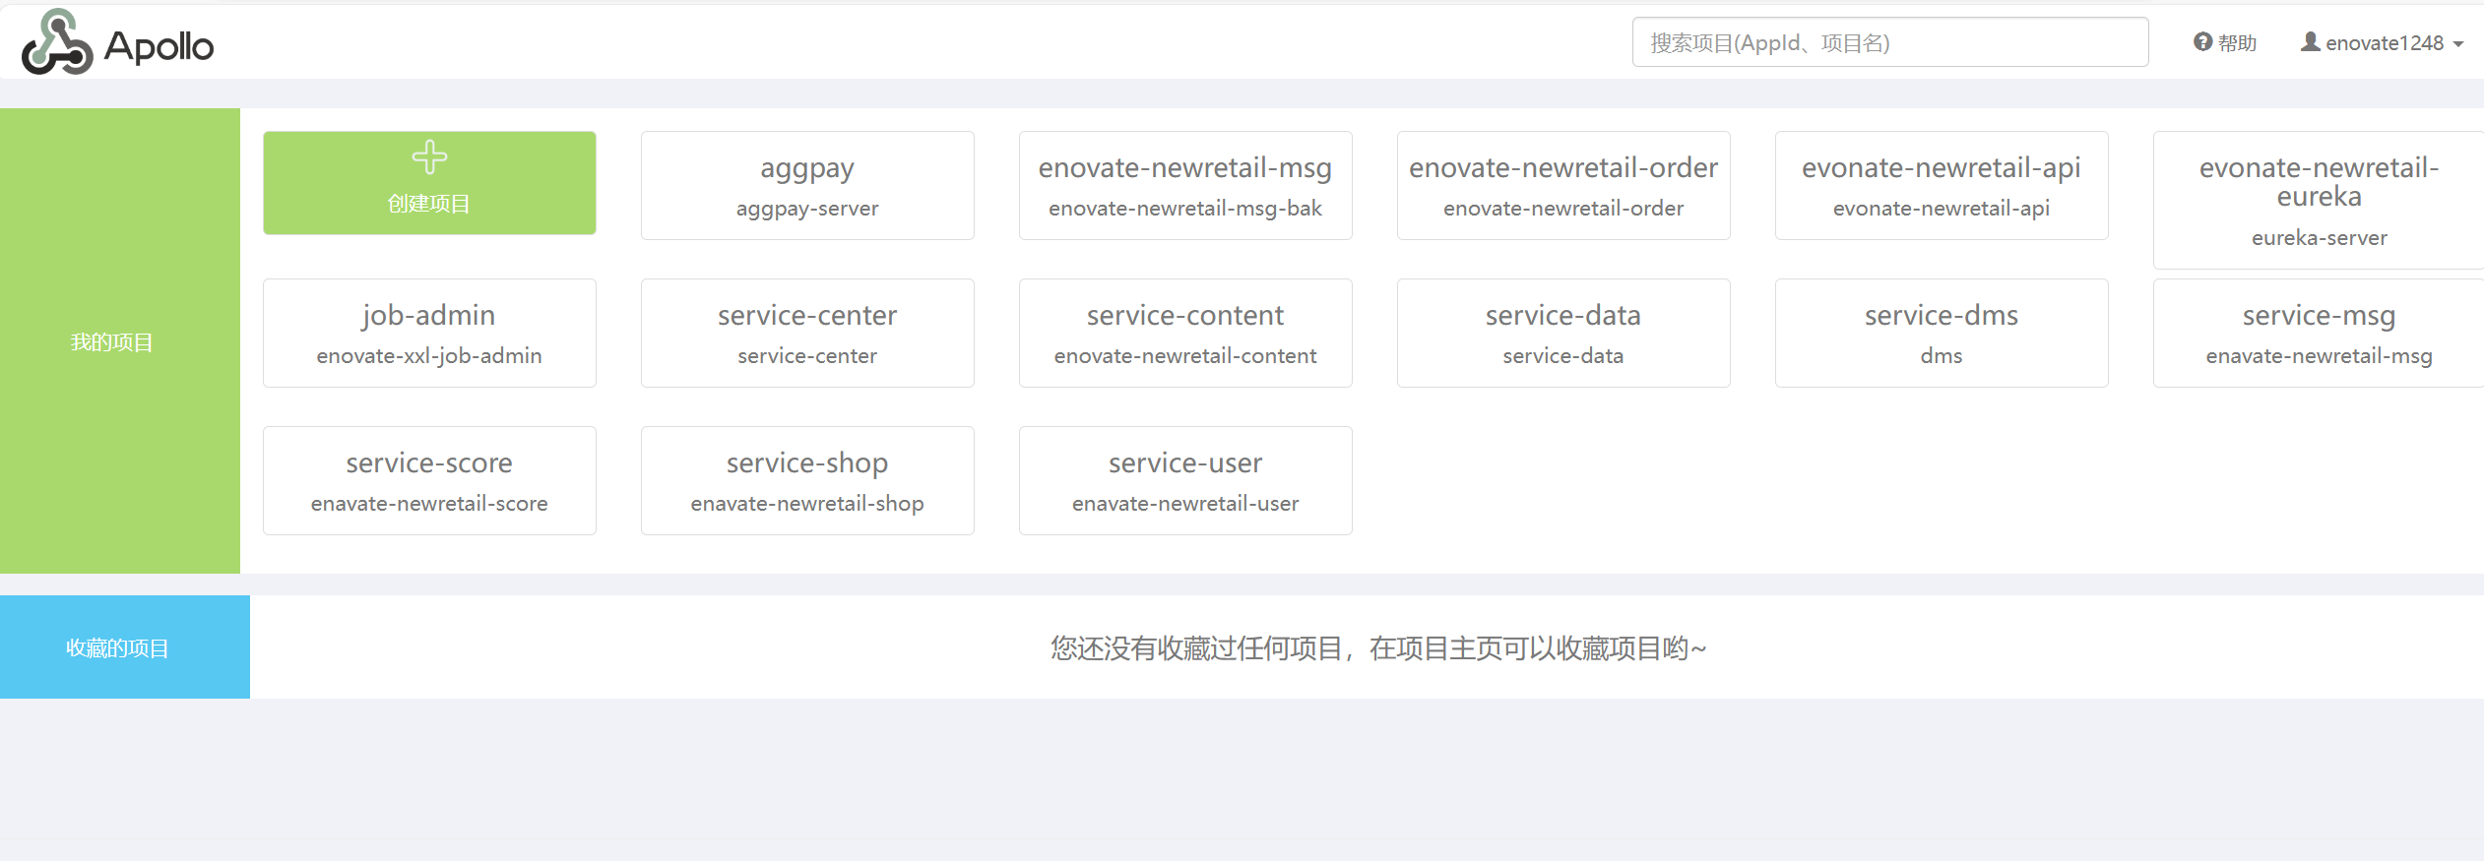Screen dimensions: 2484x861
Task: Click the user avatar icon beside enovate1248
Action: (2310, 41)
